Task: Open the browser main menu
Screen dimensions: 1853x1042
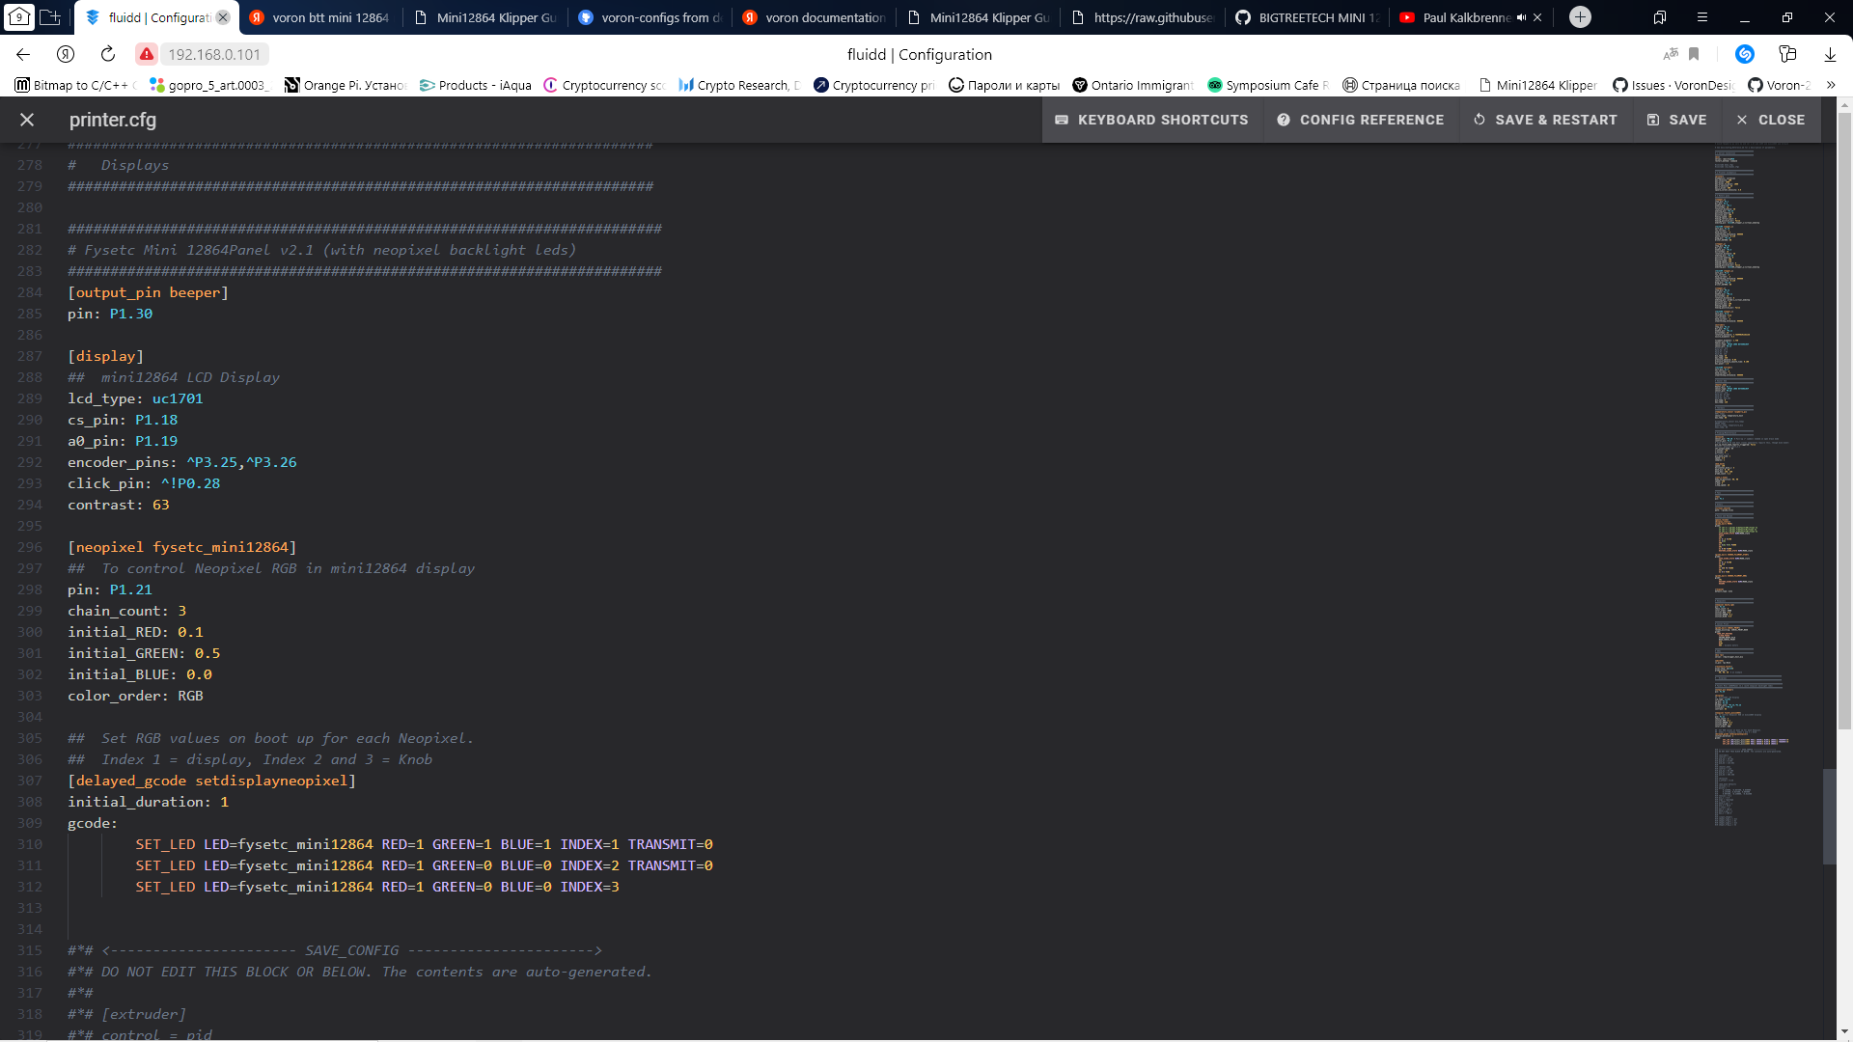Action: 1702,17
